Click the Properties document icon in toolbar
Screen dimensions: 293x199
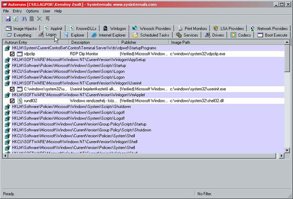32,19
